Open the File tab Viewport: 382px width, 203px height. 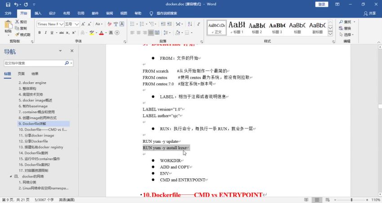8,13
